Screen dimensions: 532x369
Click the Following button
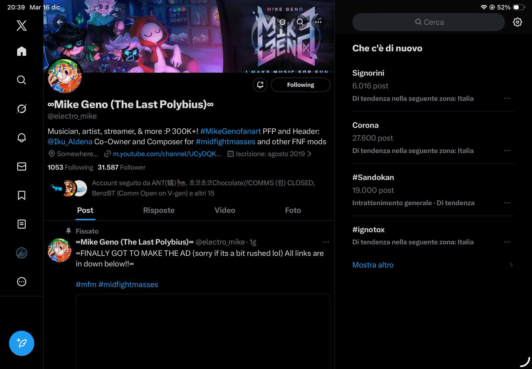pyautogui.click(x=301, y=85)
